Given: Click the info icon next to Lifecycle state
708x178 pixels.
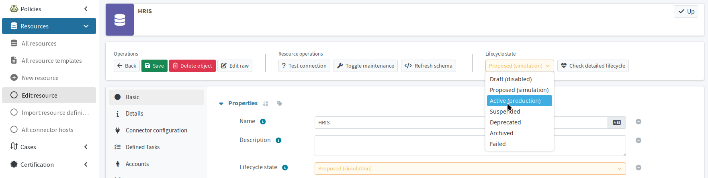Looking at the screenshot, I should point(285,168).
